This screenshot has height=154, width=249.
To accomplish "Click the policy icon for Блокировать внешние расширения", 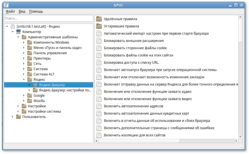I will tap(99, 41).
